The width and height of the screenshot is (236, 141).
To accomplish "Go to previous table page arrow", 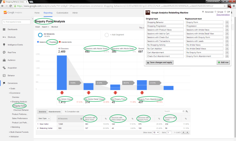I will 183,132.
